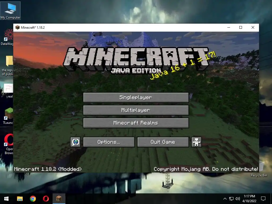Select the DataWag desktop shortcut

pyautogui.click(x=7, y=37)
